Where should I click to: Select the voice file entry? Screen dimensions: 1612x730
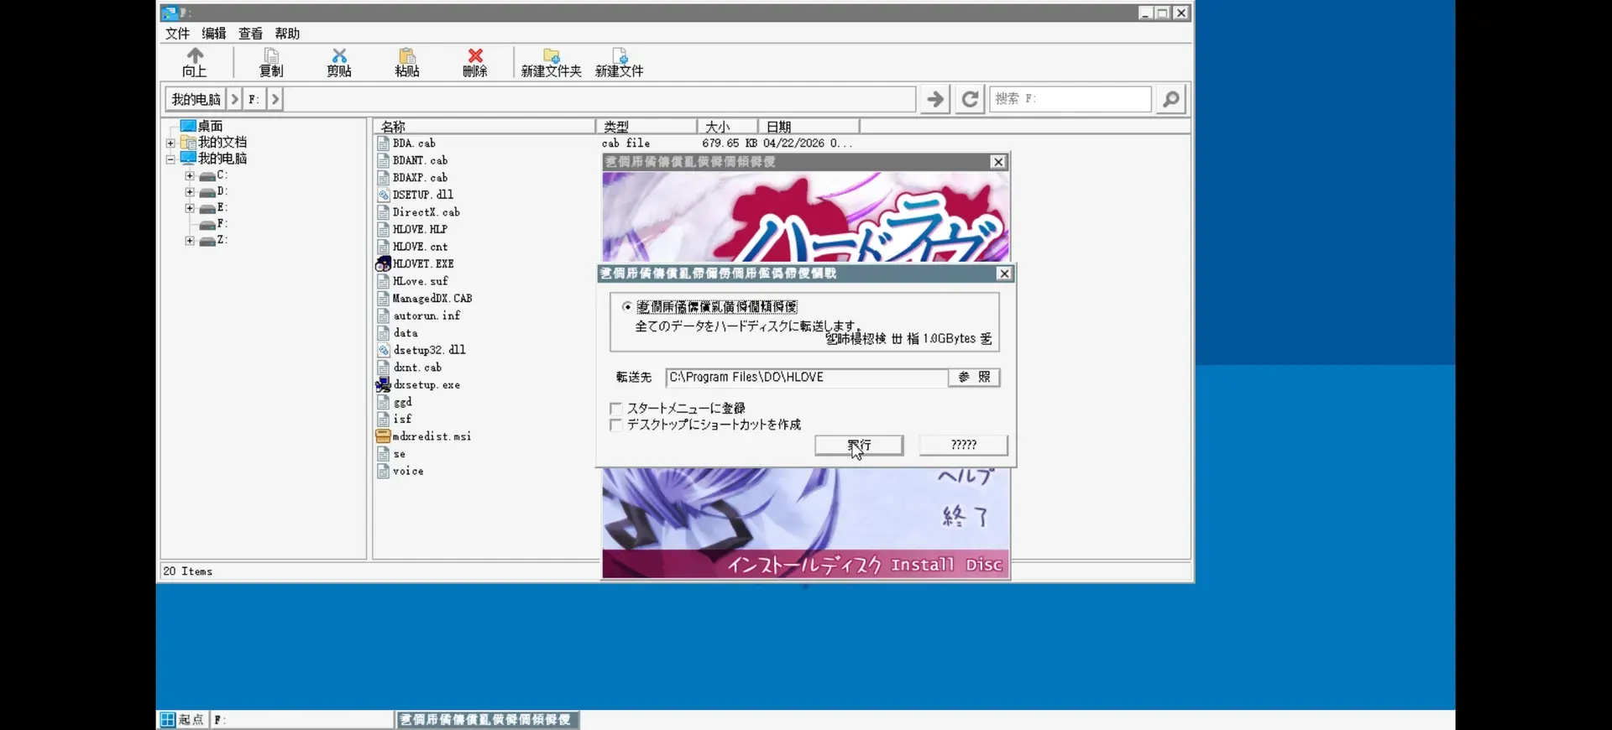pyautogui.click(x=408, y=472)
